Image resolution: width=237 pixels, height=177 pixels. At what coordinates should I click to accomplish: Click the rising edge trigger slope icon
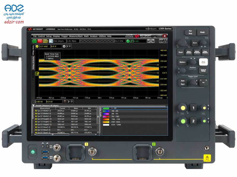pos(132,41)
